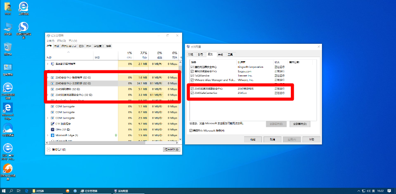Screen dimensions: 396x194
Task: Click the 2345安全中心-服务程序 process icon
Action: 53,77
